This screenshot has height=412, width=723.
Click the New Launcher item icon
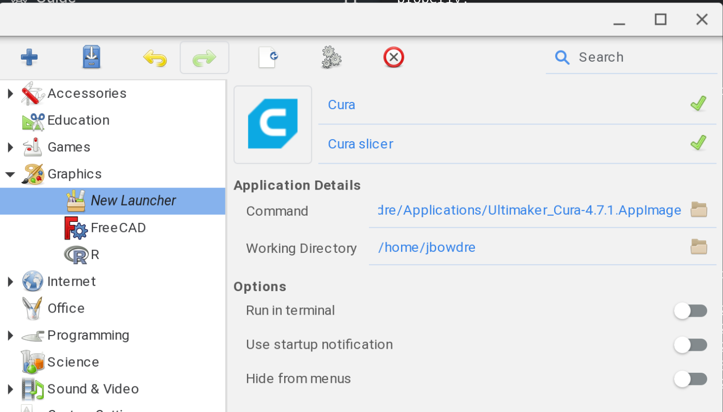coord(76,201)
